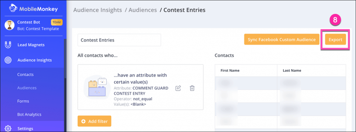Image resolution: width=356 pixels, height=132 pixels.
Task: Click the Settings gear icon
Action: [x=8, y=129]
